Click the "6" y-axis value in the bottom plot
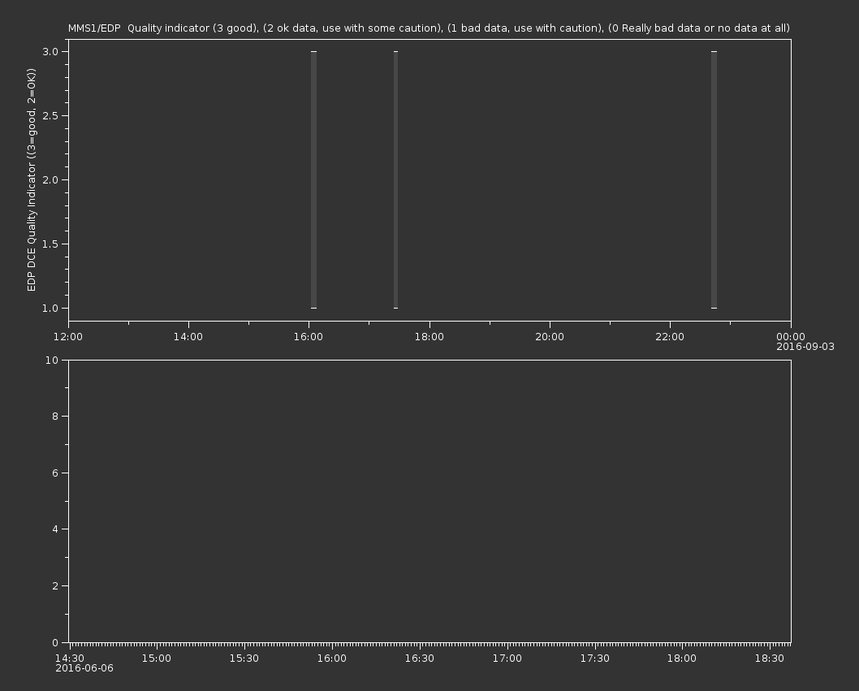Image resolution: width=859 pixels, height=691 pixels. [x=55, y=473]
